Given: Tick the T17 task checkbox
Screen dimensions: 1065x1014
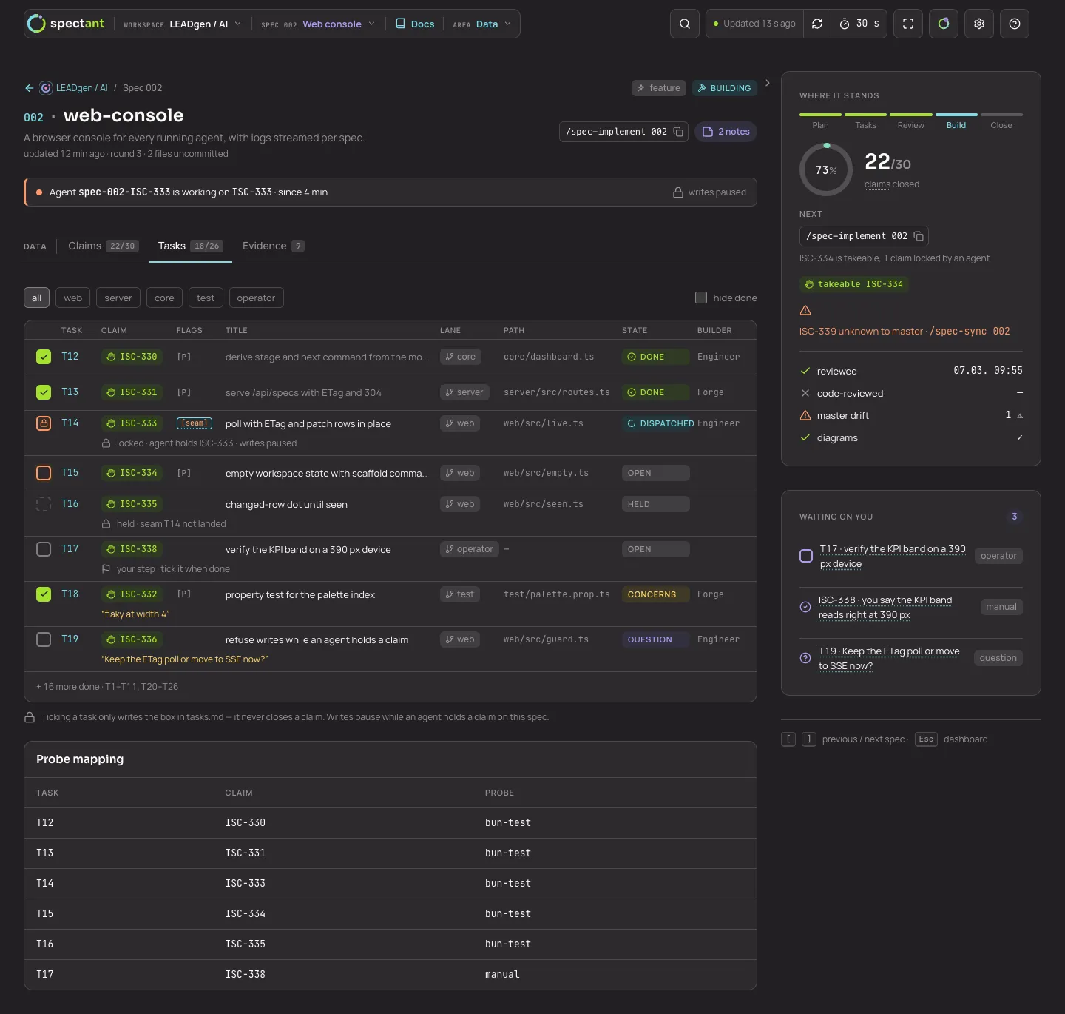Looking at the screenshot, I should pos(44,549).
